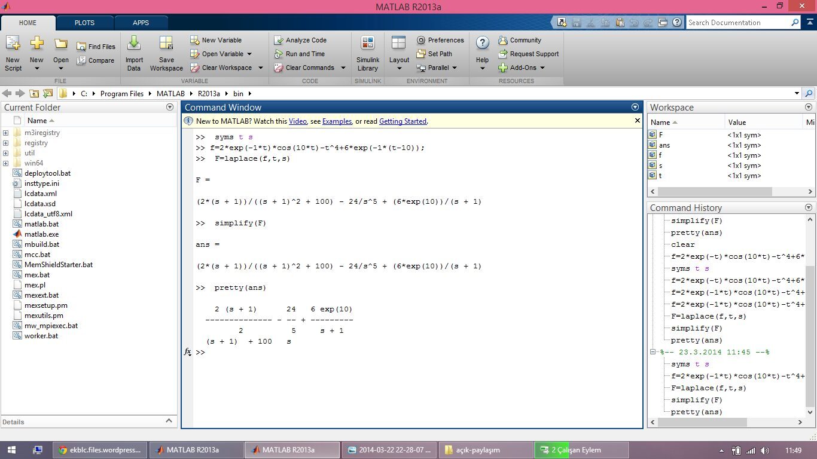Image resolution: width=817 pixels, height=459 pixels.
Task: Select variable F in Workspace
Action: pyautogui.click(x=660, y=135)
